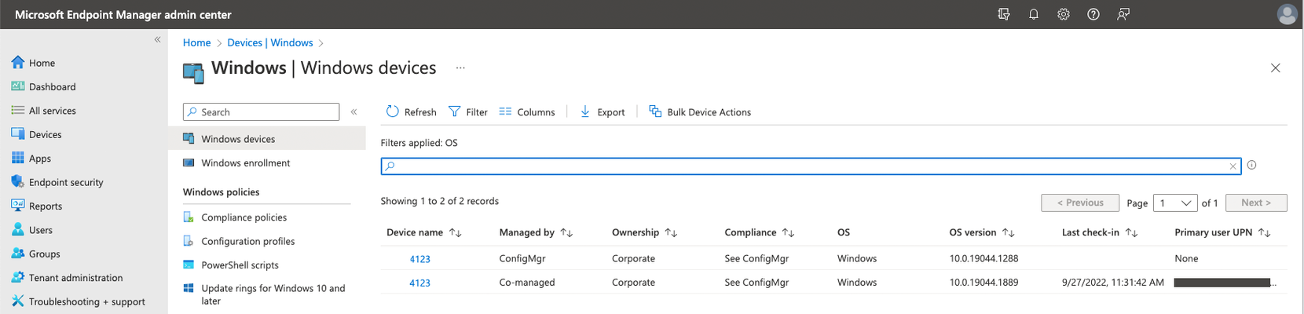The image size is (1304, 314).
Task: Collapse the Windows blade side menu
Action: coord(353,112)
